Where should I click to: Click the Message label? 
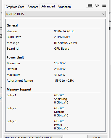point(13,43)
